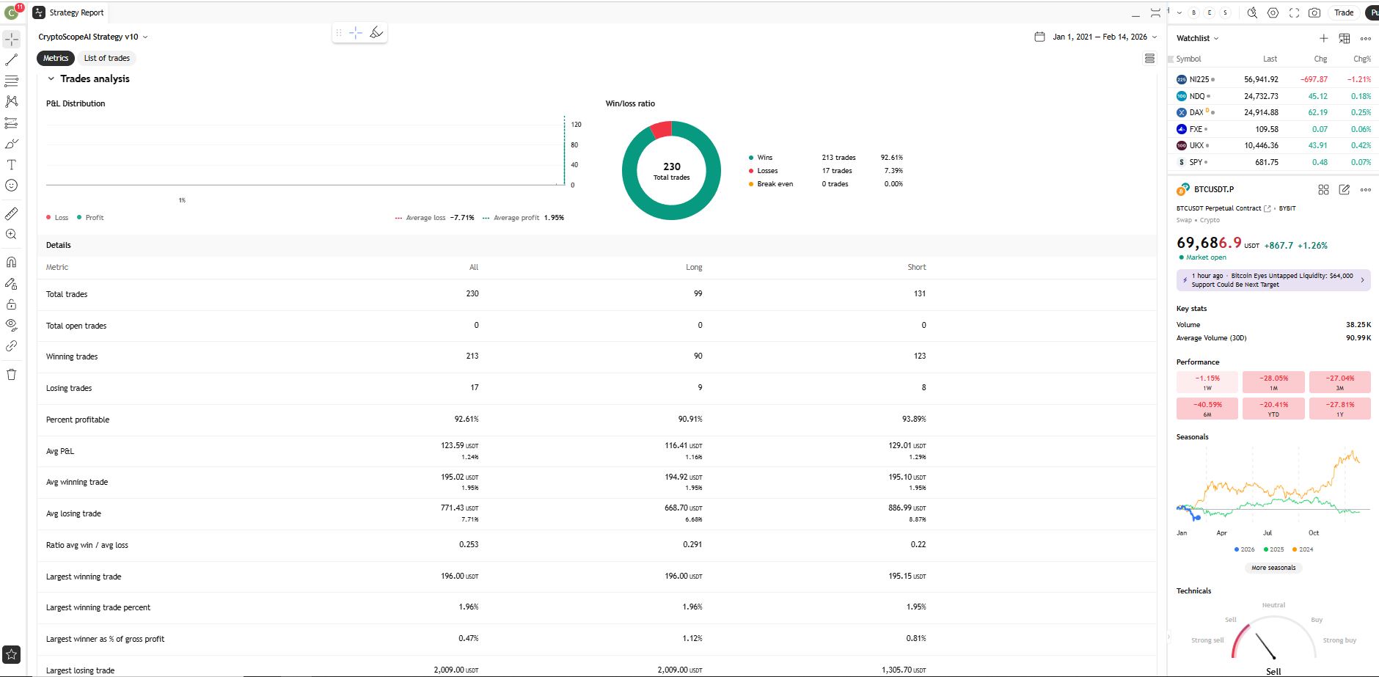
Task: Click the Trade button
Action: [x=1344, y=12]
